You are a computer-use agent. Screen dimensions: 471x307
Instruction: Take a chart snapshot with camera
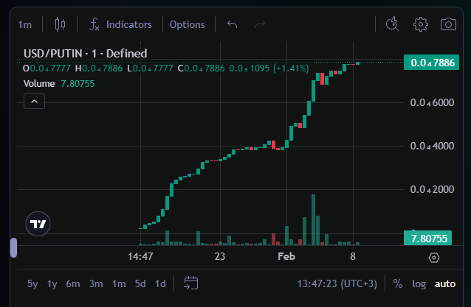[448, 24]
